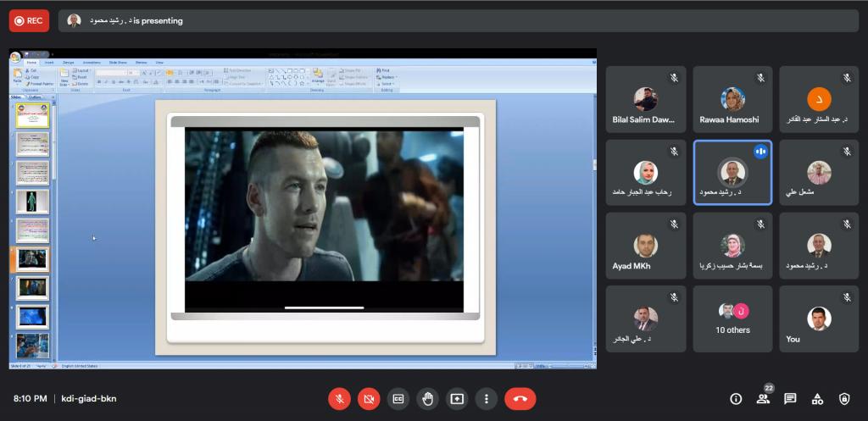Leave the call with red hangup button
The height and width of the screenshot is (421, 868).
click(x=520, y=399)
